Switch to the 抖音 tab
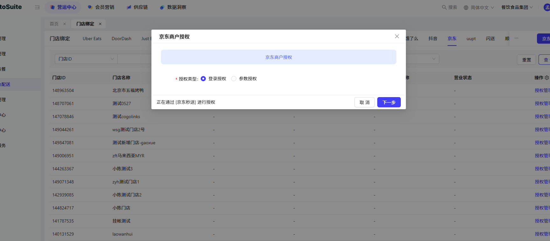This screenshot has width=550, height=241. 433,39
